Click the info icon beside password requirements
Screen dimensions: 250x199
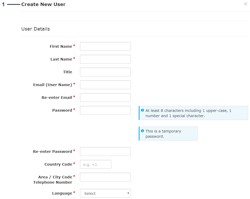point(142,110)
